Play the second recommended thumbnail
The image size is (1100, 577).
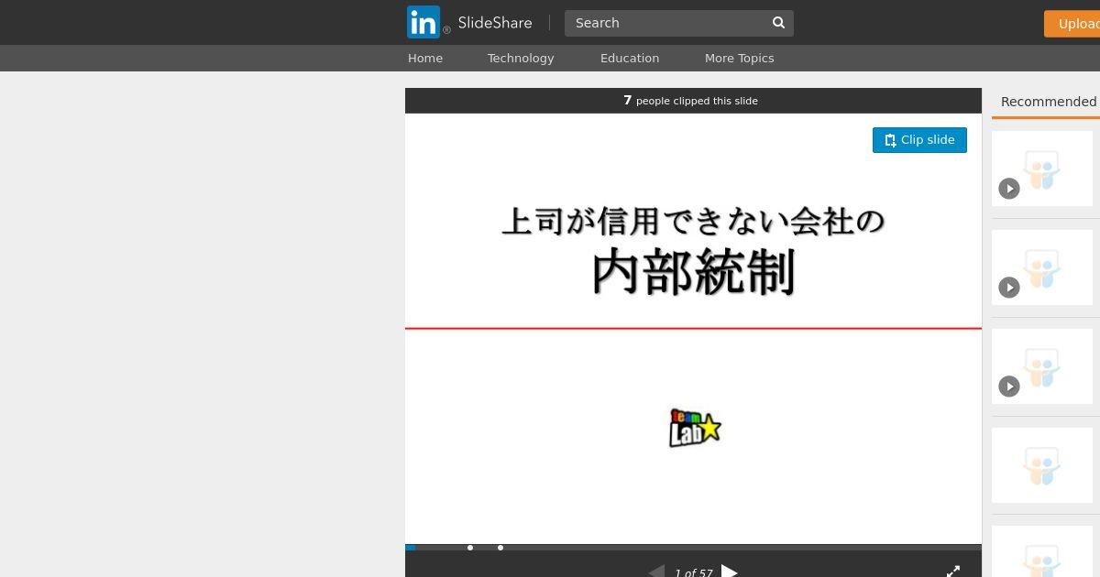[1009, 288]
